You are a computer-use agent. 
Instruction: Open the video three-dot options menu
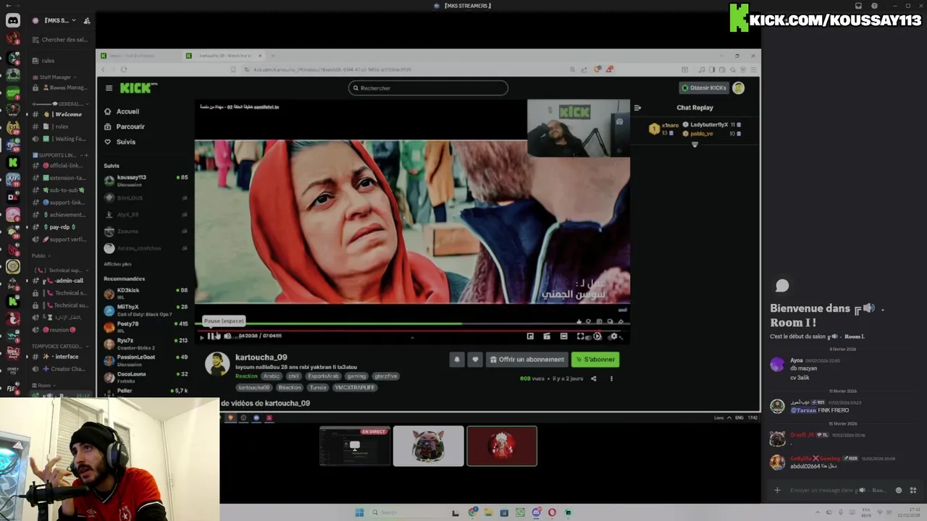pos(611,378)
